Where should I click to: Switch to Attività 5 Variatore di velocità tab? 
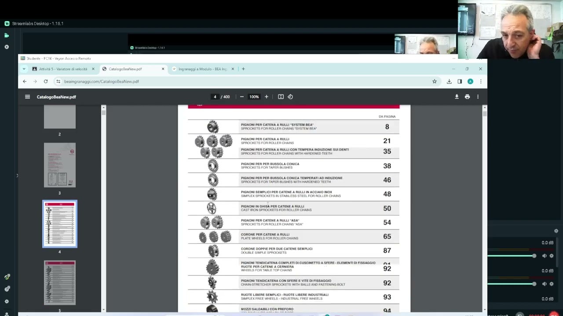[63, 69]
